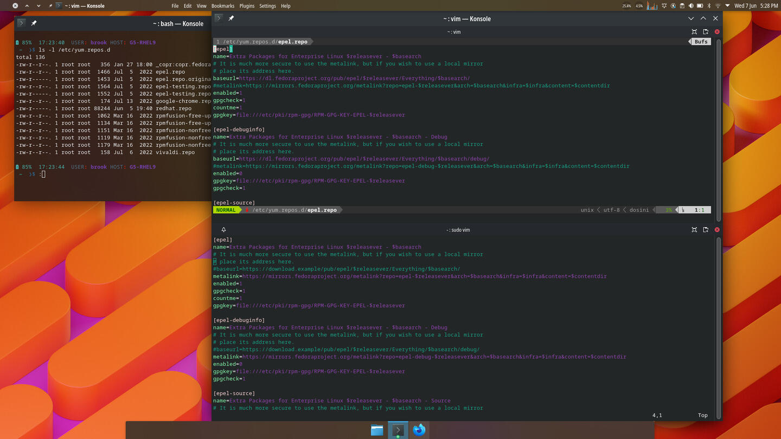
Task: Open the View menu
Action: tap(201, 6)
